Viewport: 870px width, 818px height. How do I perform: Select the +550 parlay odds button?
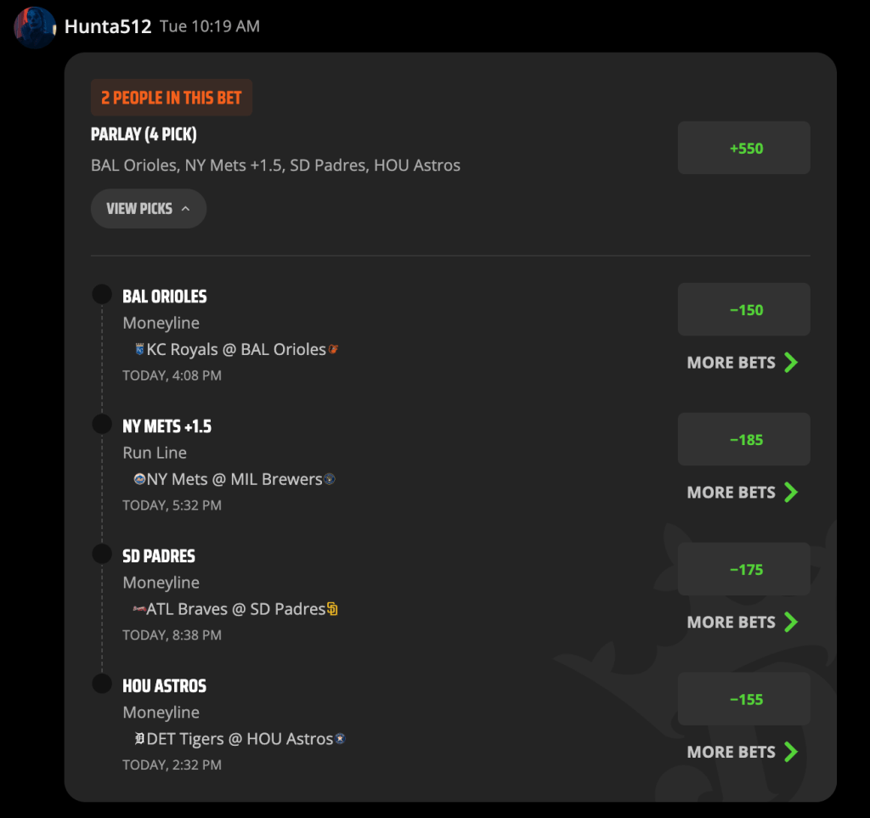click(743, 148)
